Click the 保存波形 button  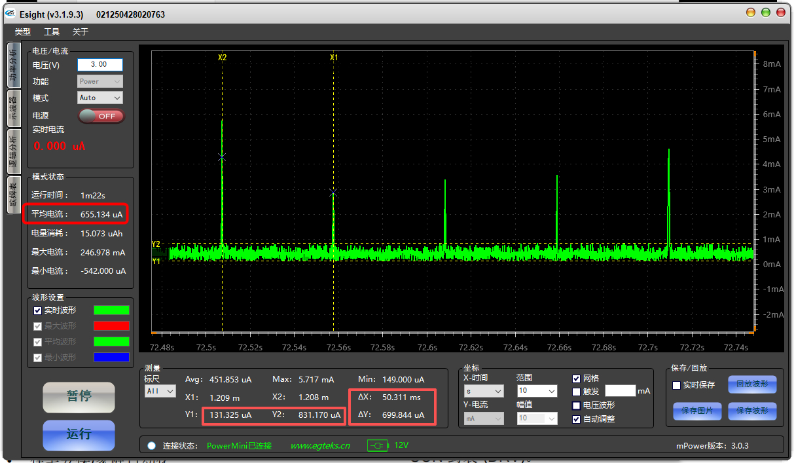tap(752, 411)
